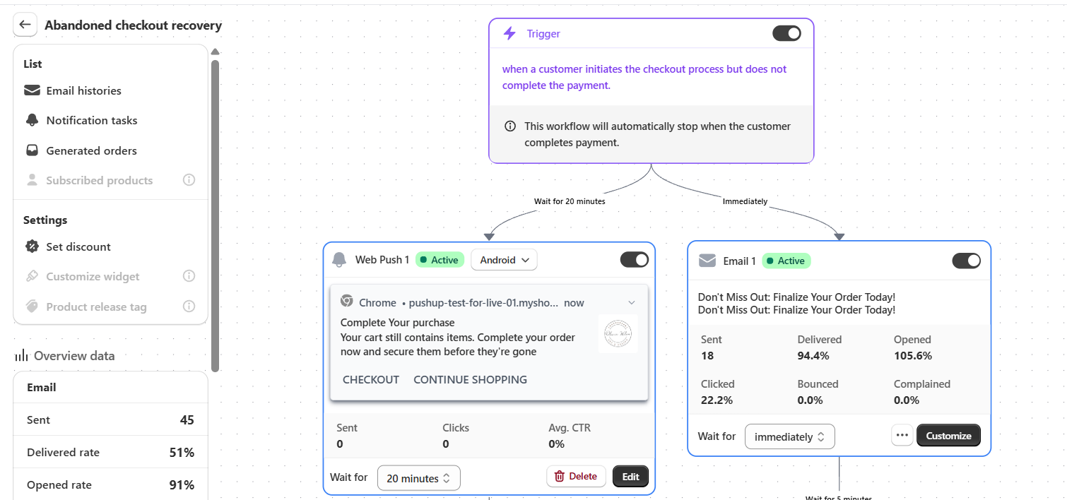Click the sidebar vertical scrollbar
The height and width of the screenshot is (500, 1067).
(215, 212)
